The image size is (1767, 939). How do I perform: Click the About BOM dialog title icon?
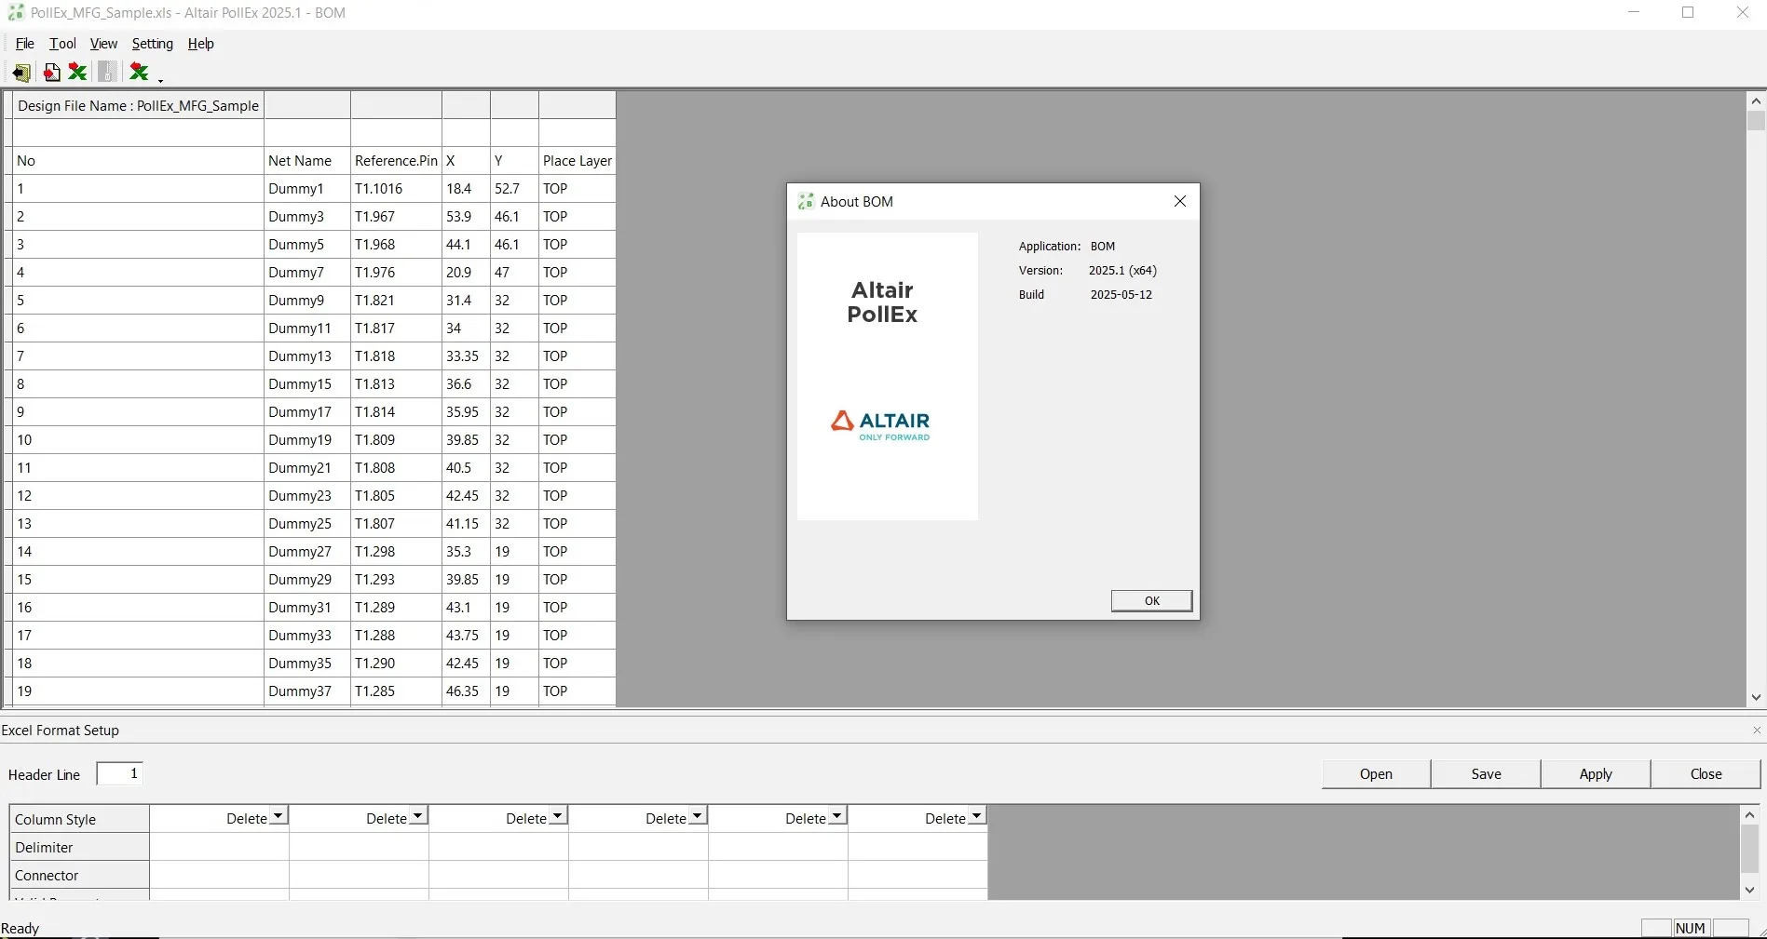pos(806,201)
